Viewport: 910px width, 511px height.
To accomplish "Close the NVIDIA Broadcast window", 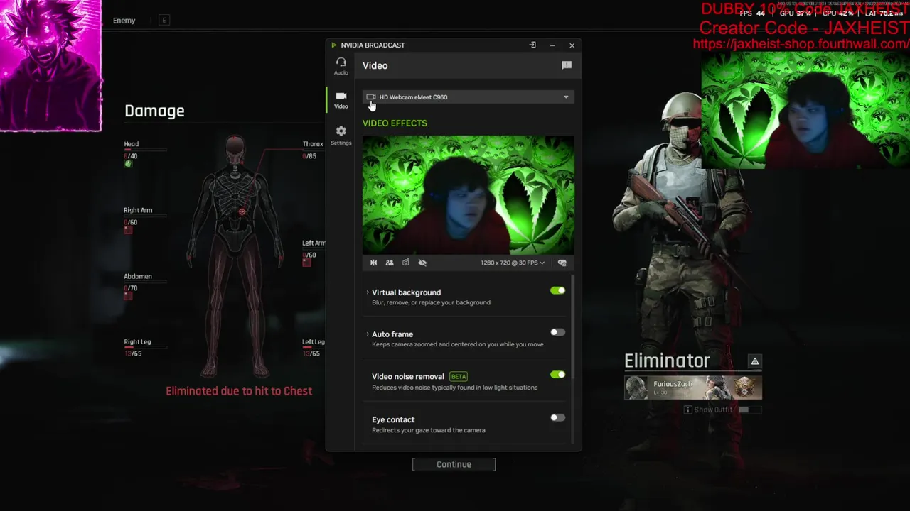I will (x=572, y=45).
